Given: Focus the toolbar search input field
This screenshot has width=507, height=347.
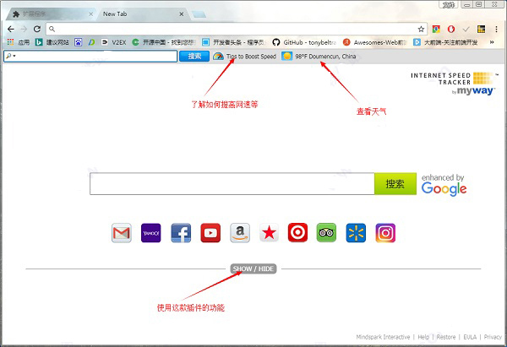Looking at the screenshot, I should [x=90, y=57].
